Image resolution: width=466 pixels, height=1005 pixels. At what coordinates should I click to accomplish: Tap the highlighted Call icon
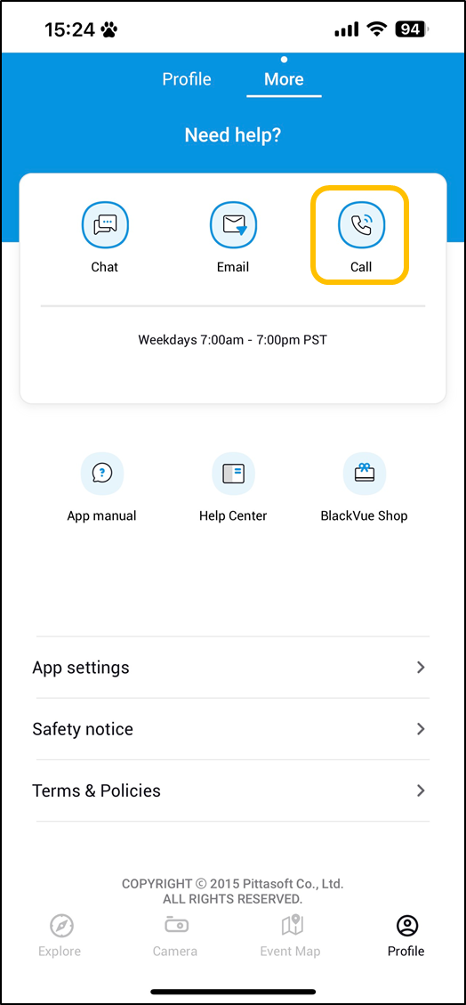click(361, 224)
